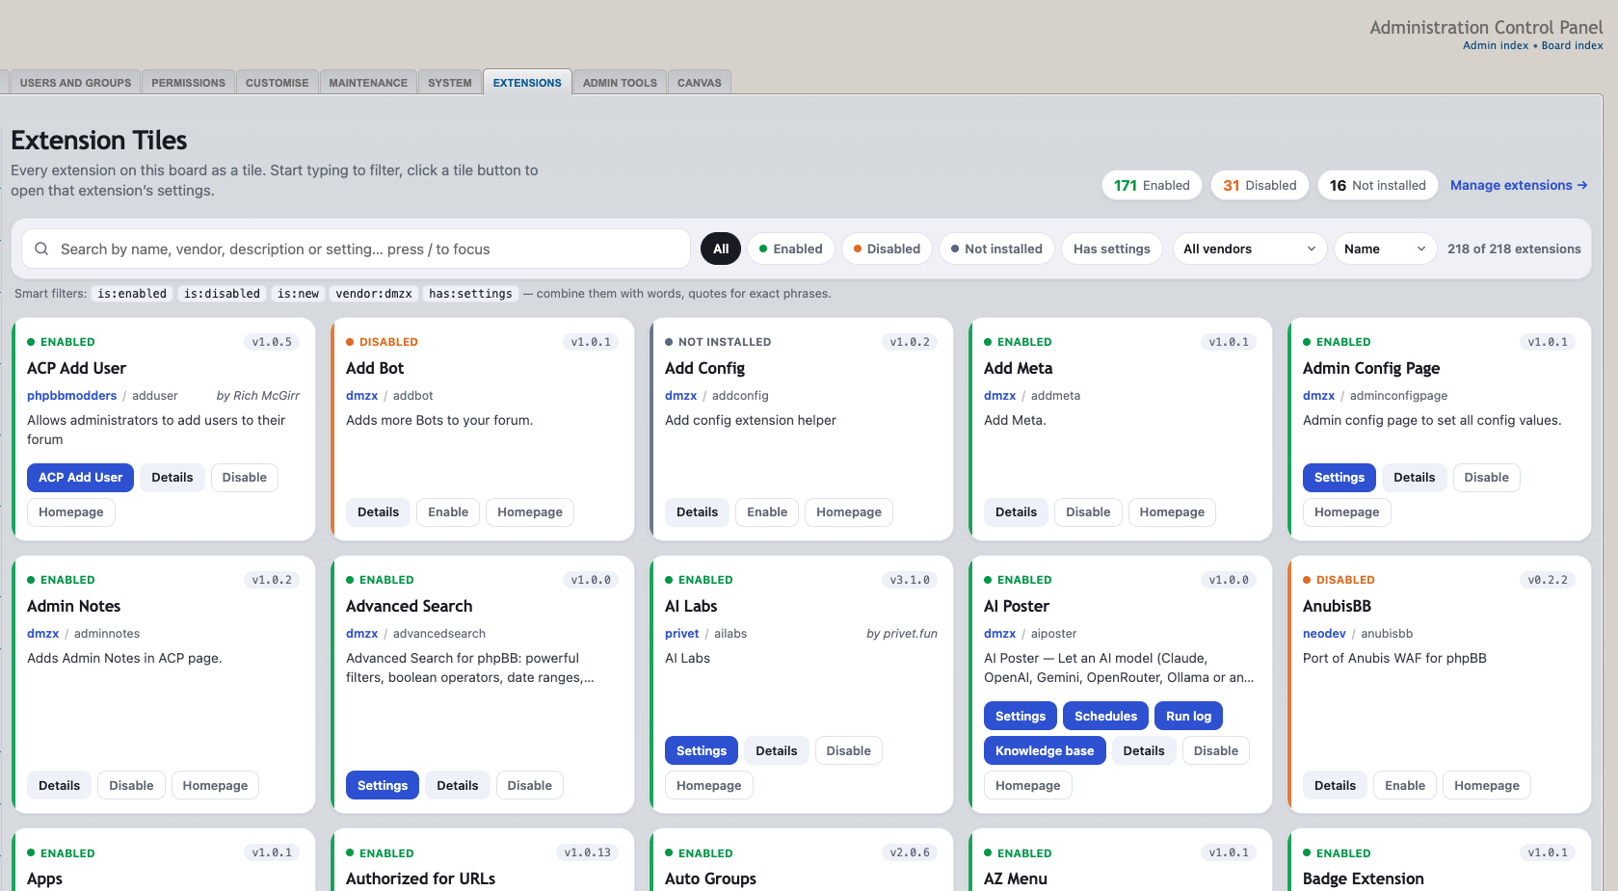Click the 'Extension Tiles' heading

tap(99, 141)
